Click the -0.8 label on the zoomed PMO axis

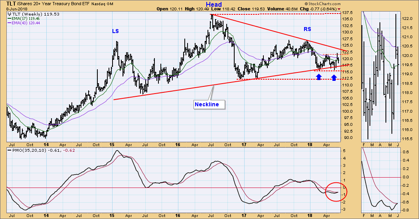pos(405,211)
